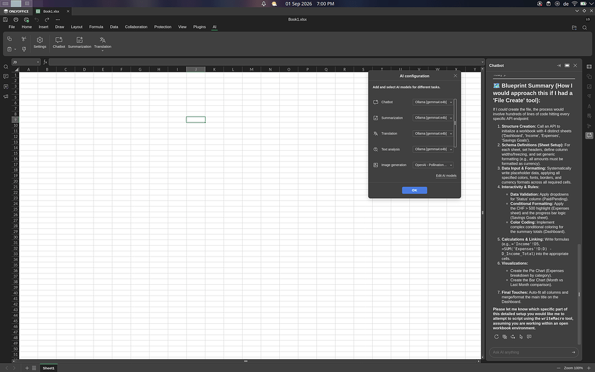Open the AI Settings gear
This screenshot has height=372, width=595.
[x=40, y=42]
